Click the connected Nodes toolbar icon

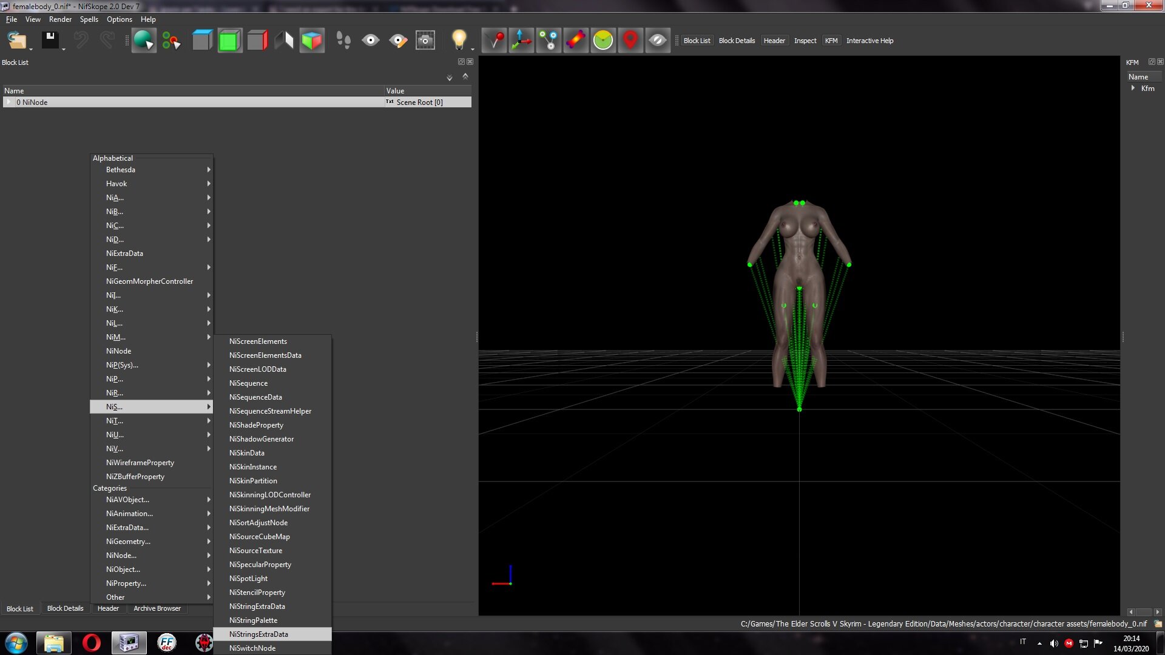549,41
